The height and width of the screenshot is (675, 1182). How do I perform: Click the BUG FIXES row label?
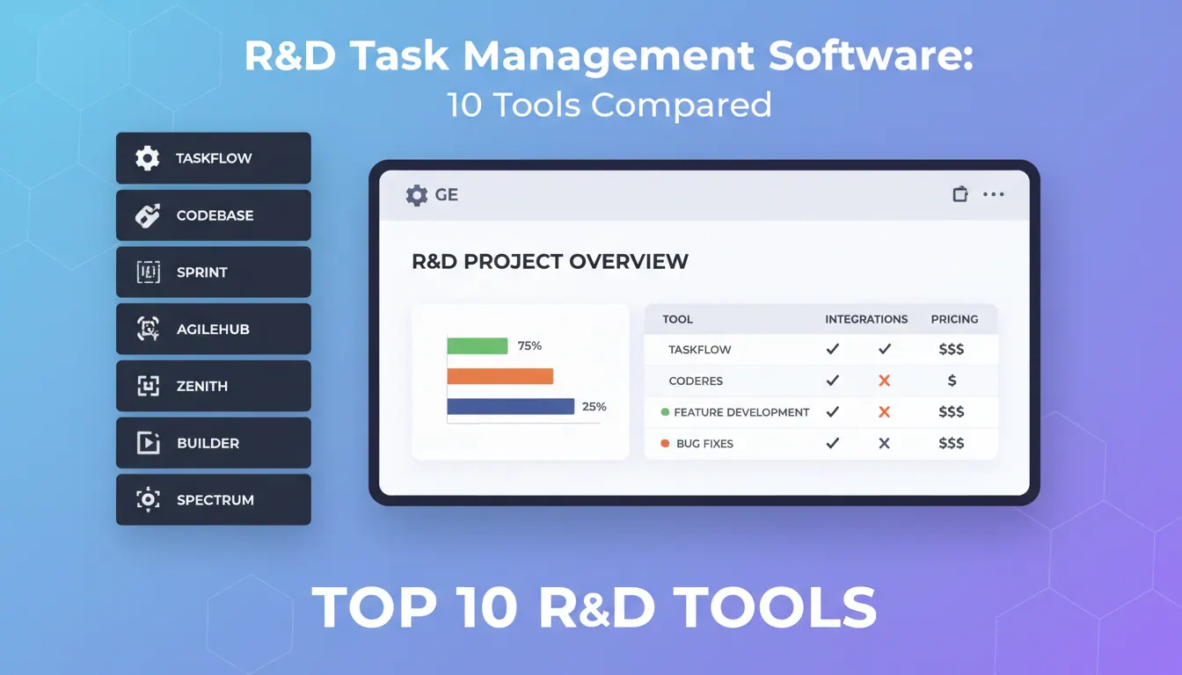point(704,444)
